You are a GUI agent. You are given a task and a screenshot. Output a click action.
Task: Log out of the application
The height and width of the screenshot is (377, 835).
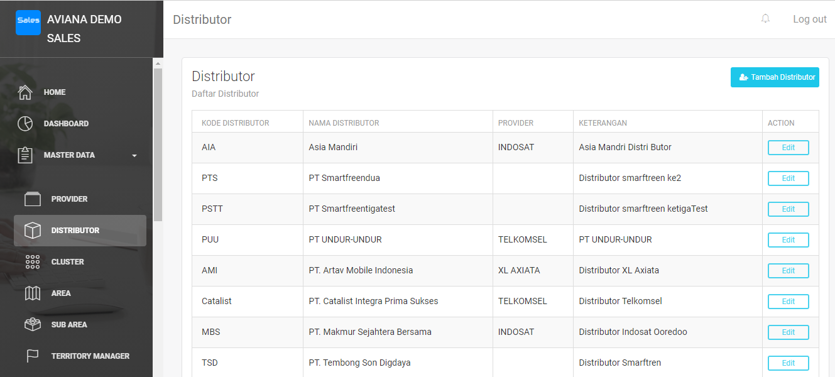tap(809, 19)
